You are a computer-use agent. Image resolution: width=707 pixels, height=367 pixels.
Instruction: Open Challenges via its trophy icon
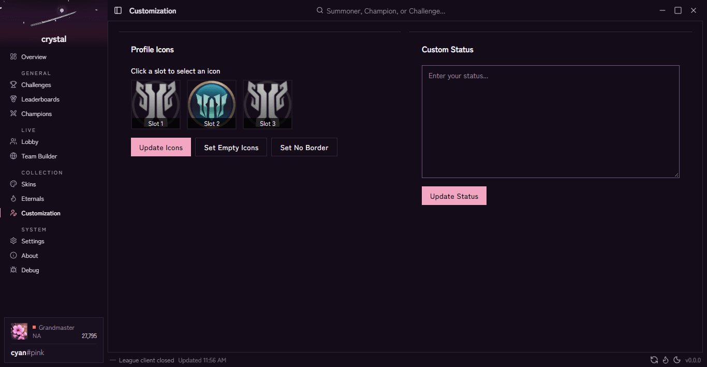coord(13,85)
